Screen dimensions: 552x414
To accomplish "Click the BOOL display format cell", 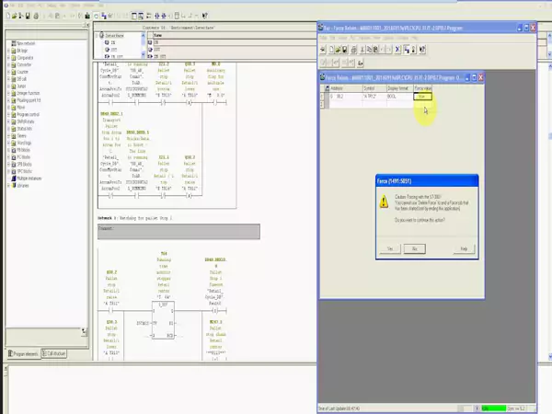I will (400, 96).
